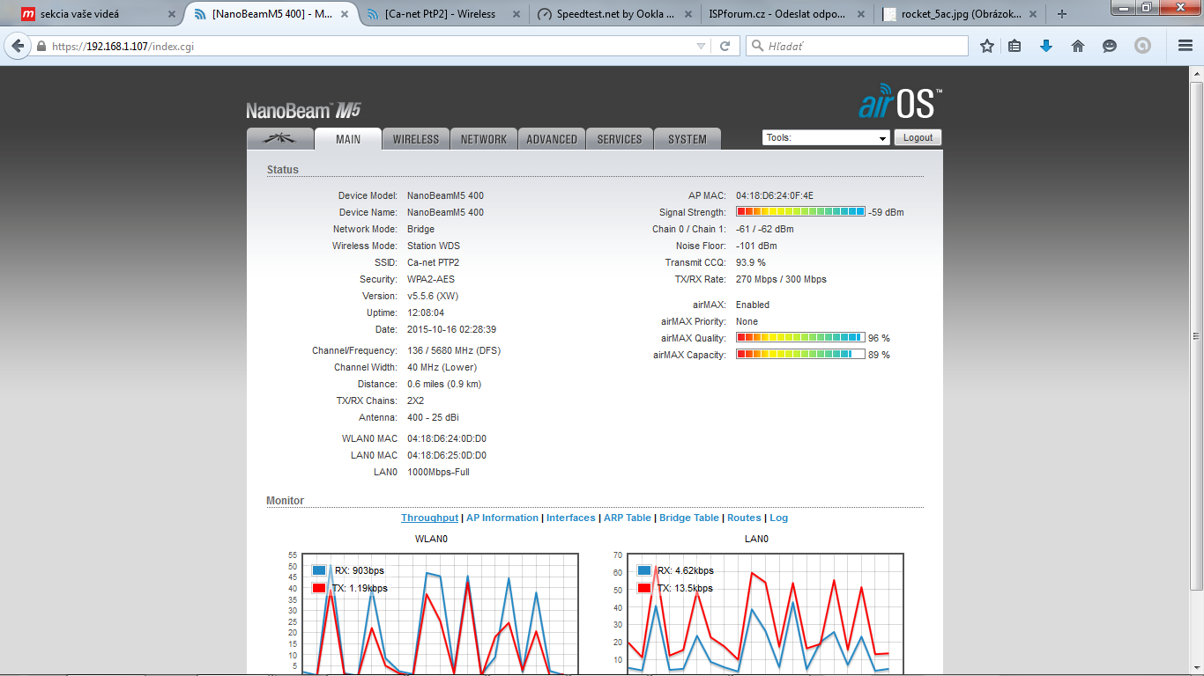Go to the Firefox home page icon
Image resolution: width=1204 pixels, height=676 pixels.
(x=1078, y=46)
